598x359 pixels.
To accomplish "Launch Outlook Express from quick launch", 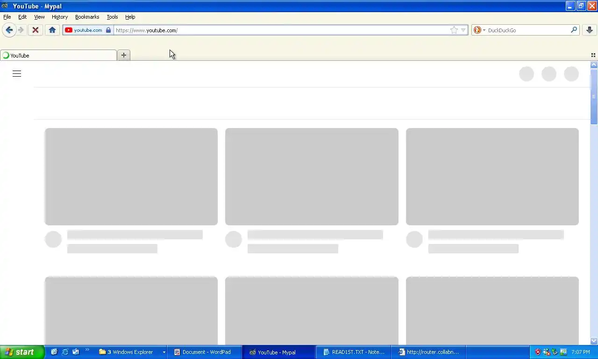I will pos(76,352).
